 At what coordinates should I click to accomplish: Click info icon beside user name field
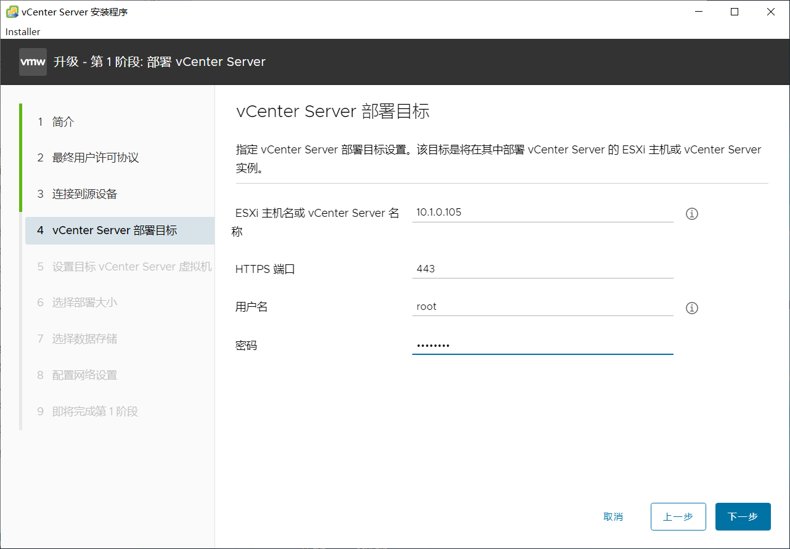pos(692,308)
